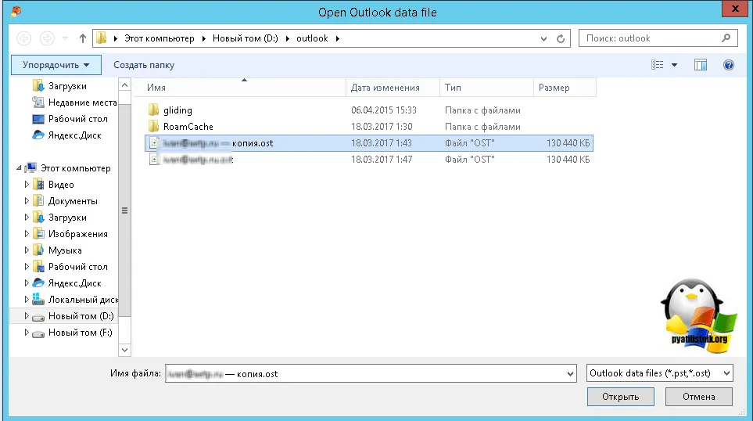Image resolution: width=753 pixels, height=421 pixels.
Task: Sort by the 'Размер' column header
Action: 565,88
